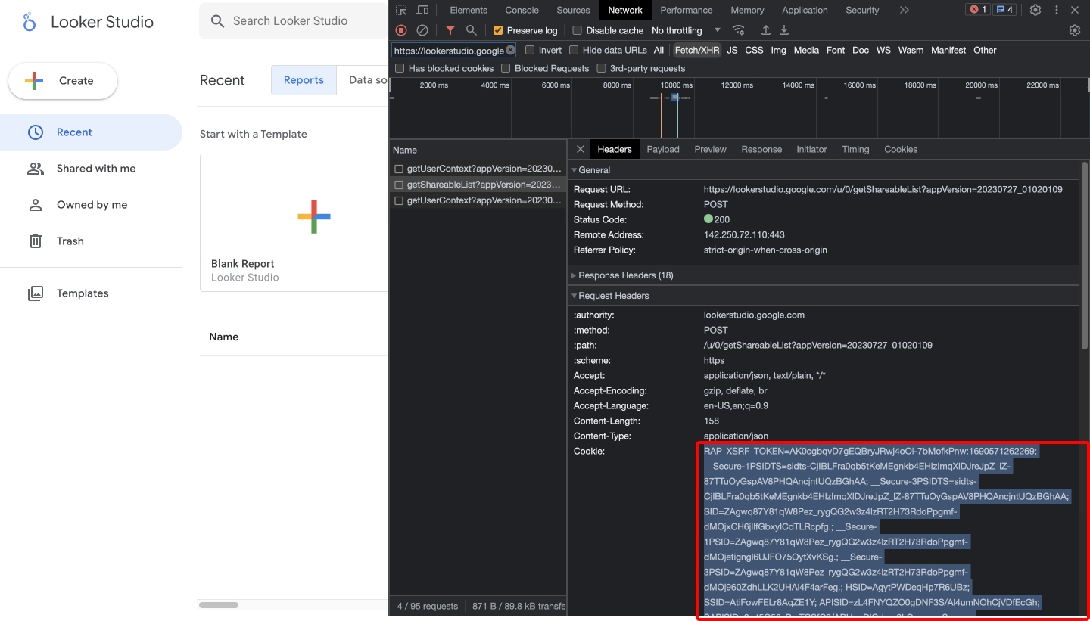Switch to the Console panel tab
This screenshot has width=1090, height=621.
point(522,10)
